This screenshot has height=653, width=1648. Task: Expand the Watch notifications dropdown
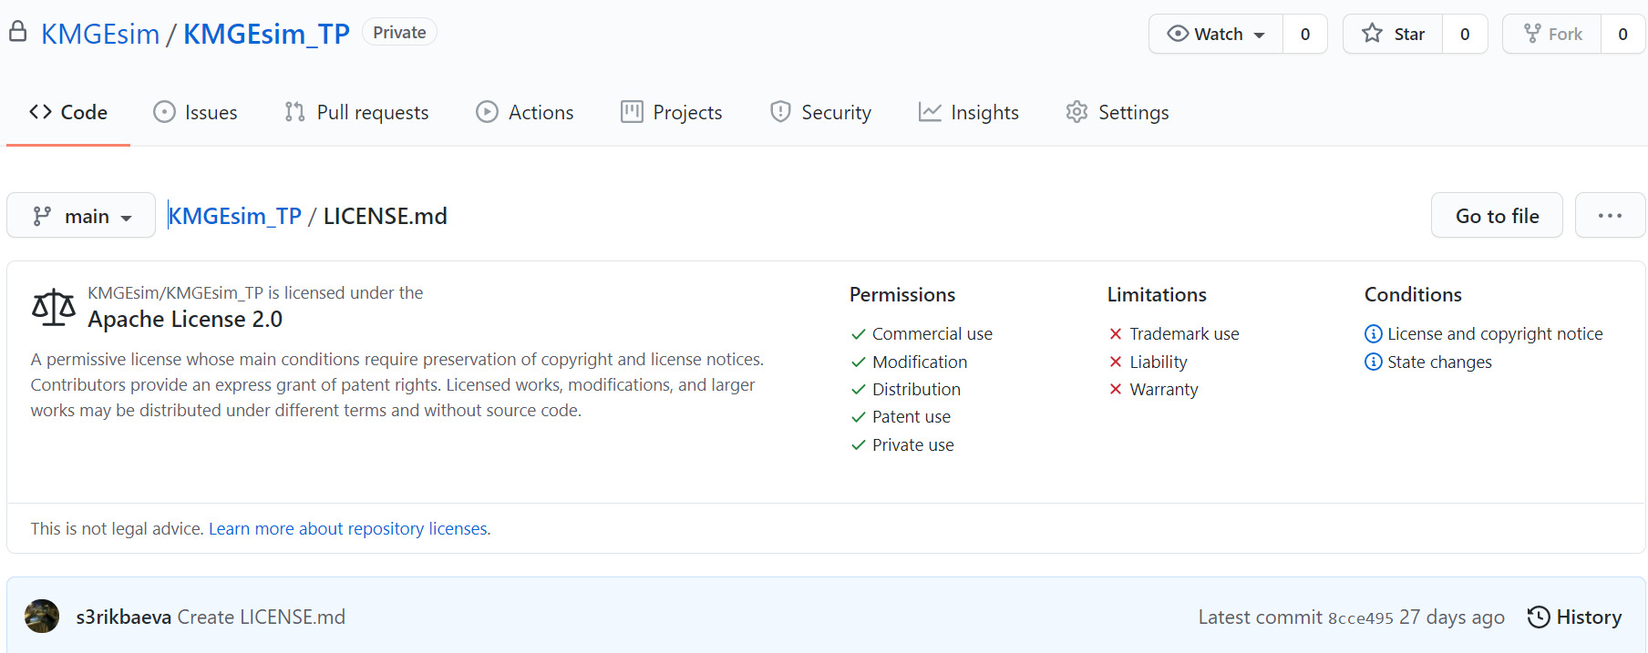[x=1216, y=34]
